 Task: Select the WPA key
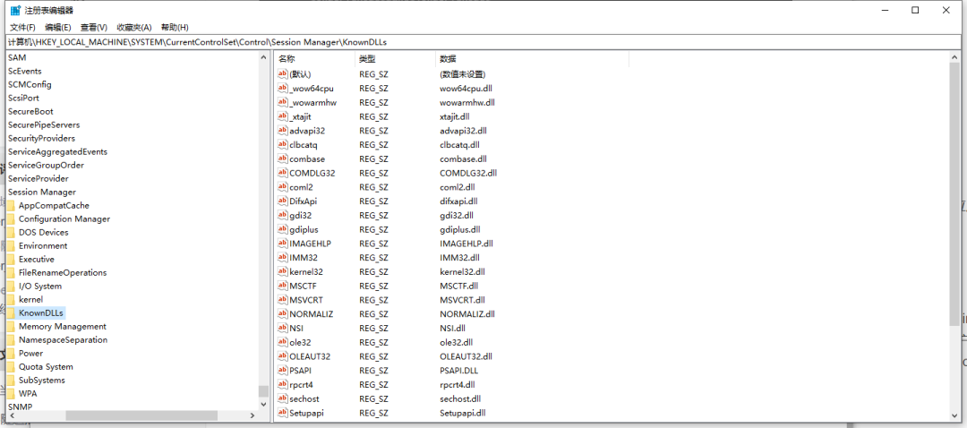28,393
